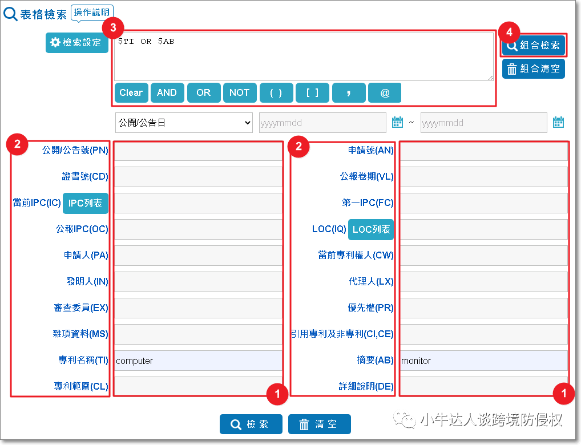Click the 專利名稱(TI) field containing computer
581x445 pixels.
tap(198, 361)
